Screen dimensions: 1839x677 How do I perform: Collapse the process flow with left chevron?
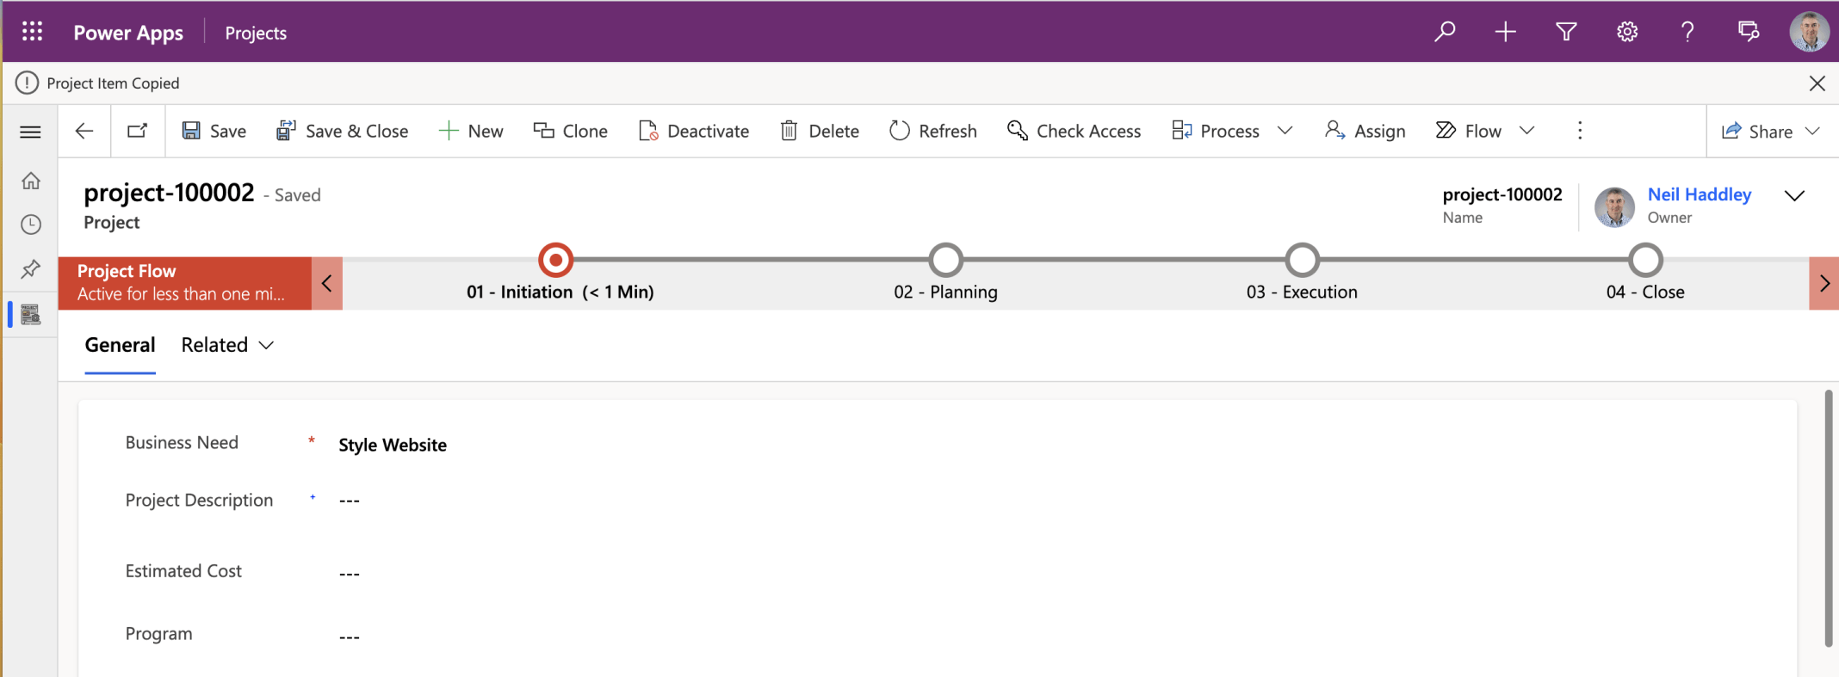pos(327,283)
